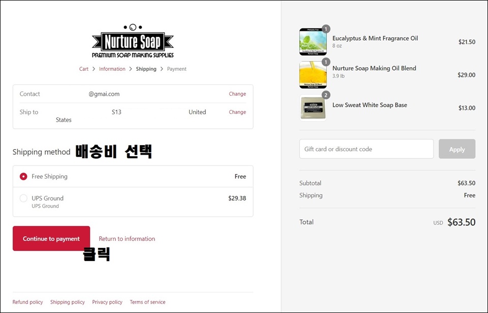
Task: Click the Nurture Soap logo
Action: pyautogui.click(x=133, y=41)
